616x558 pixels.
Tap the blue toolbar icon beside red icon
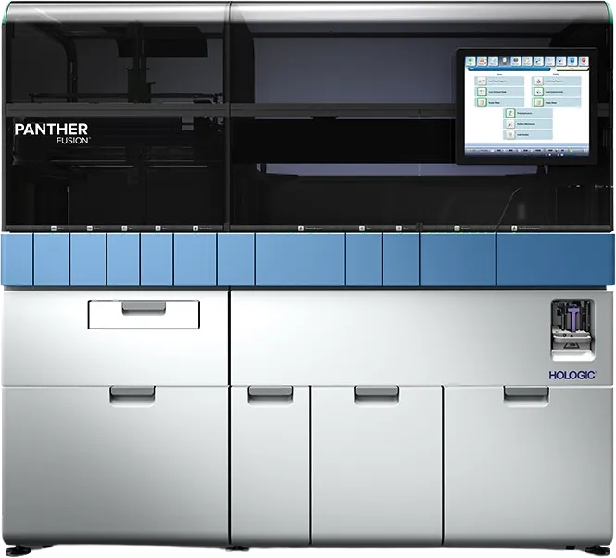click(x=572, y=61)
